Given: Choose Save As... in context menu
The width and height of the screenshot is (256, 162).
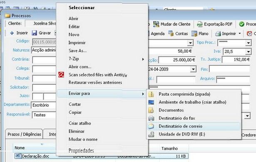Looking at the screenshot, I should pos(78,51).
